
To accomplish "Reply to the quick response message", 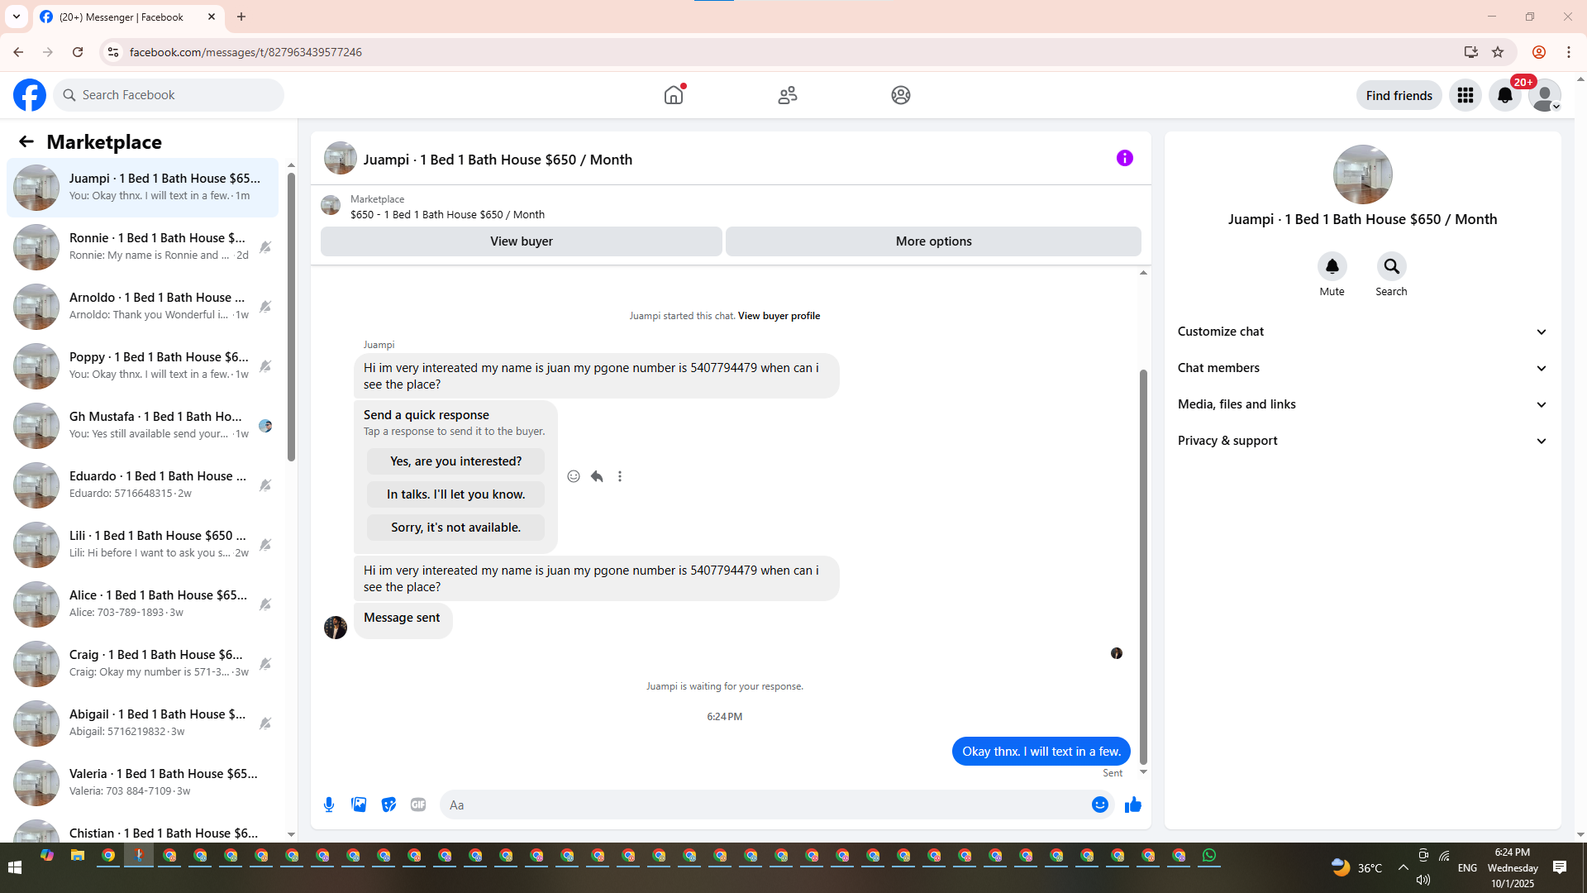I will coord(597,476).
